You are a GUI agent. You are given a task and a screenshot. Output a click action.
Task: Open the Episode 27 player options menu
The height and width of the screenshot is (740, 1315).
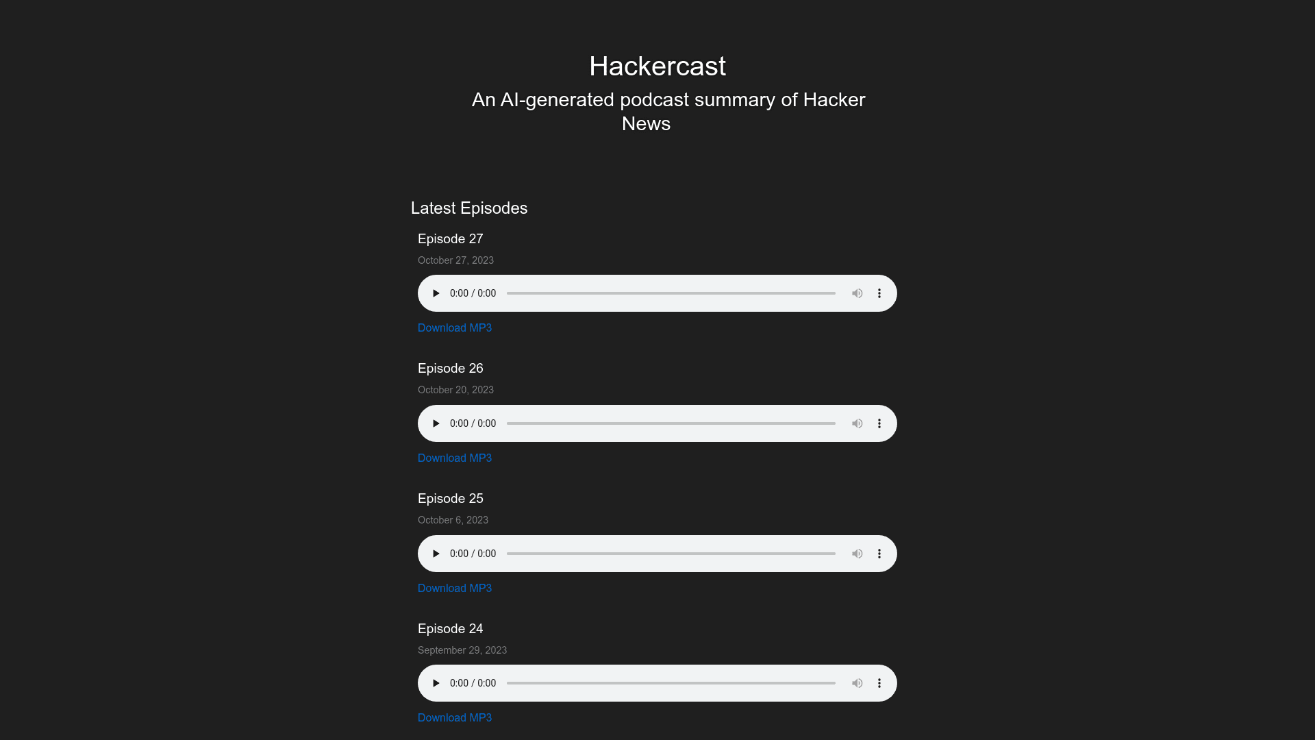tap(879, 293)
